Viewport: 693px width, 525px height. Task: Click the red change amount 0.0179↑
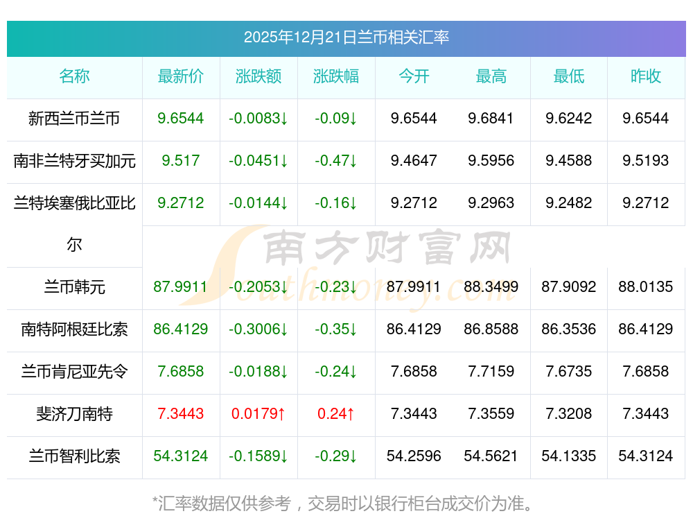[258, 414]
